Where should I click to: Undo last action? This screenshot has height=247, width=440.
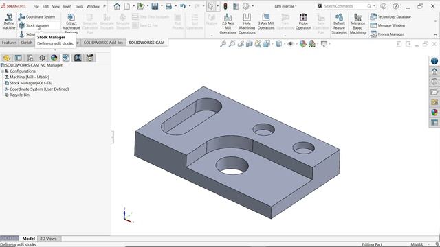183,6
